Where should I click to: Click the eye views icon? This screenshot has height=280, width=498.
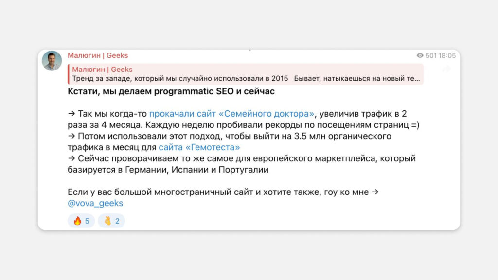(420, 55)
